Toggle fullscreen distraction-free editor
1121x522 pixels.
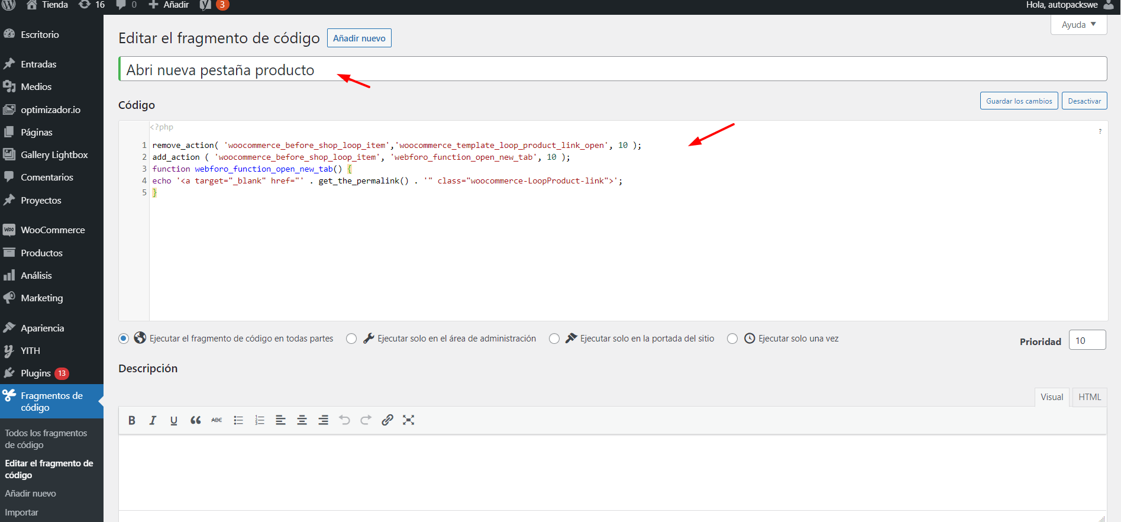click(x=409, y=420)
